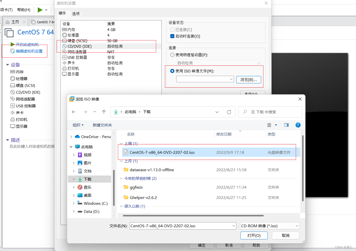356x251 pixels.
Task: Click 此电脑 in the address breadcrumb
Action: coord(130,112)
